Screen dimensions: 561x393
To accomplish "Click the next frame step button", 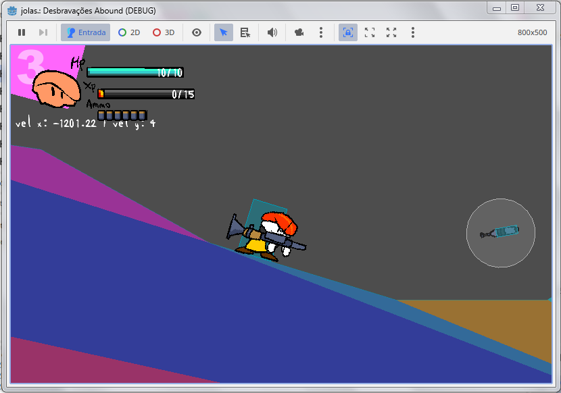I will [43, 32].
